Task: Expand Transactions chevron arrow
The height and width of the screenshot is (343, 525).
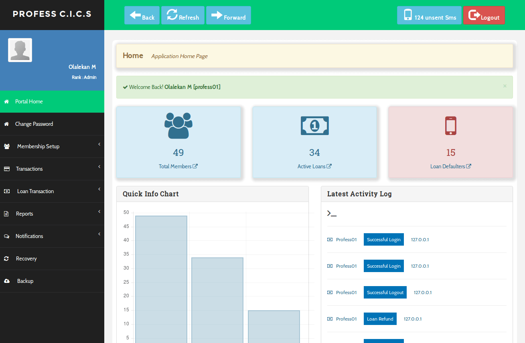Action: [99, 167]
